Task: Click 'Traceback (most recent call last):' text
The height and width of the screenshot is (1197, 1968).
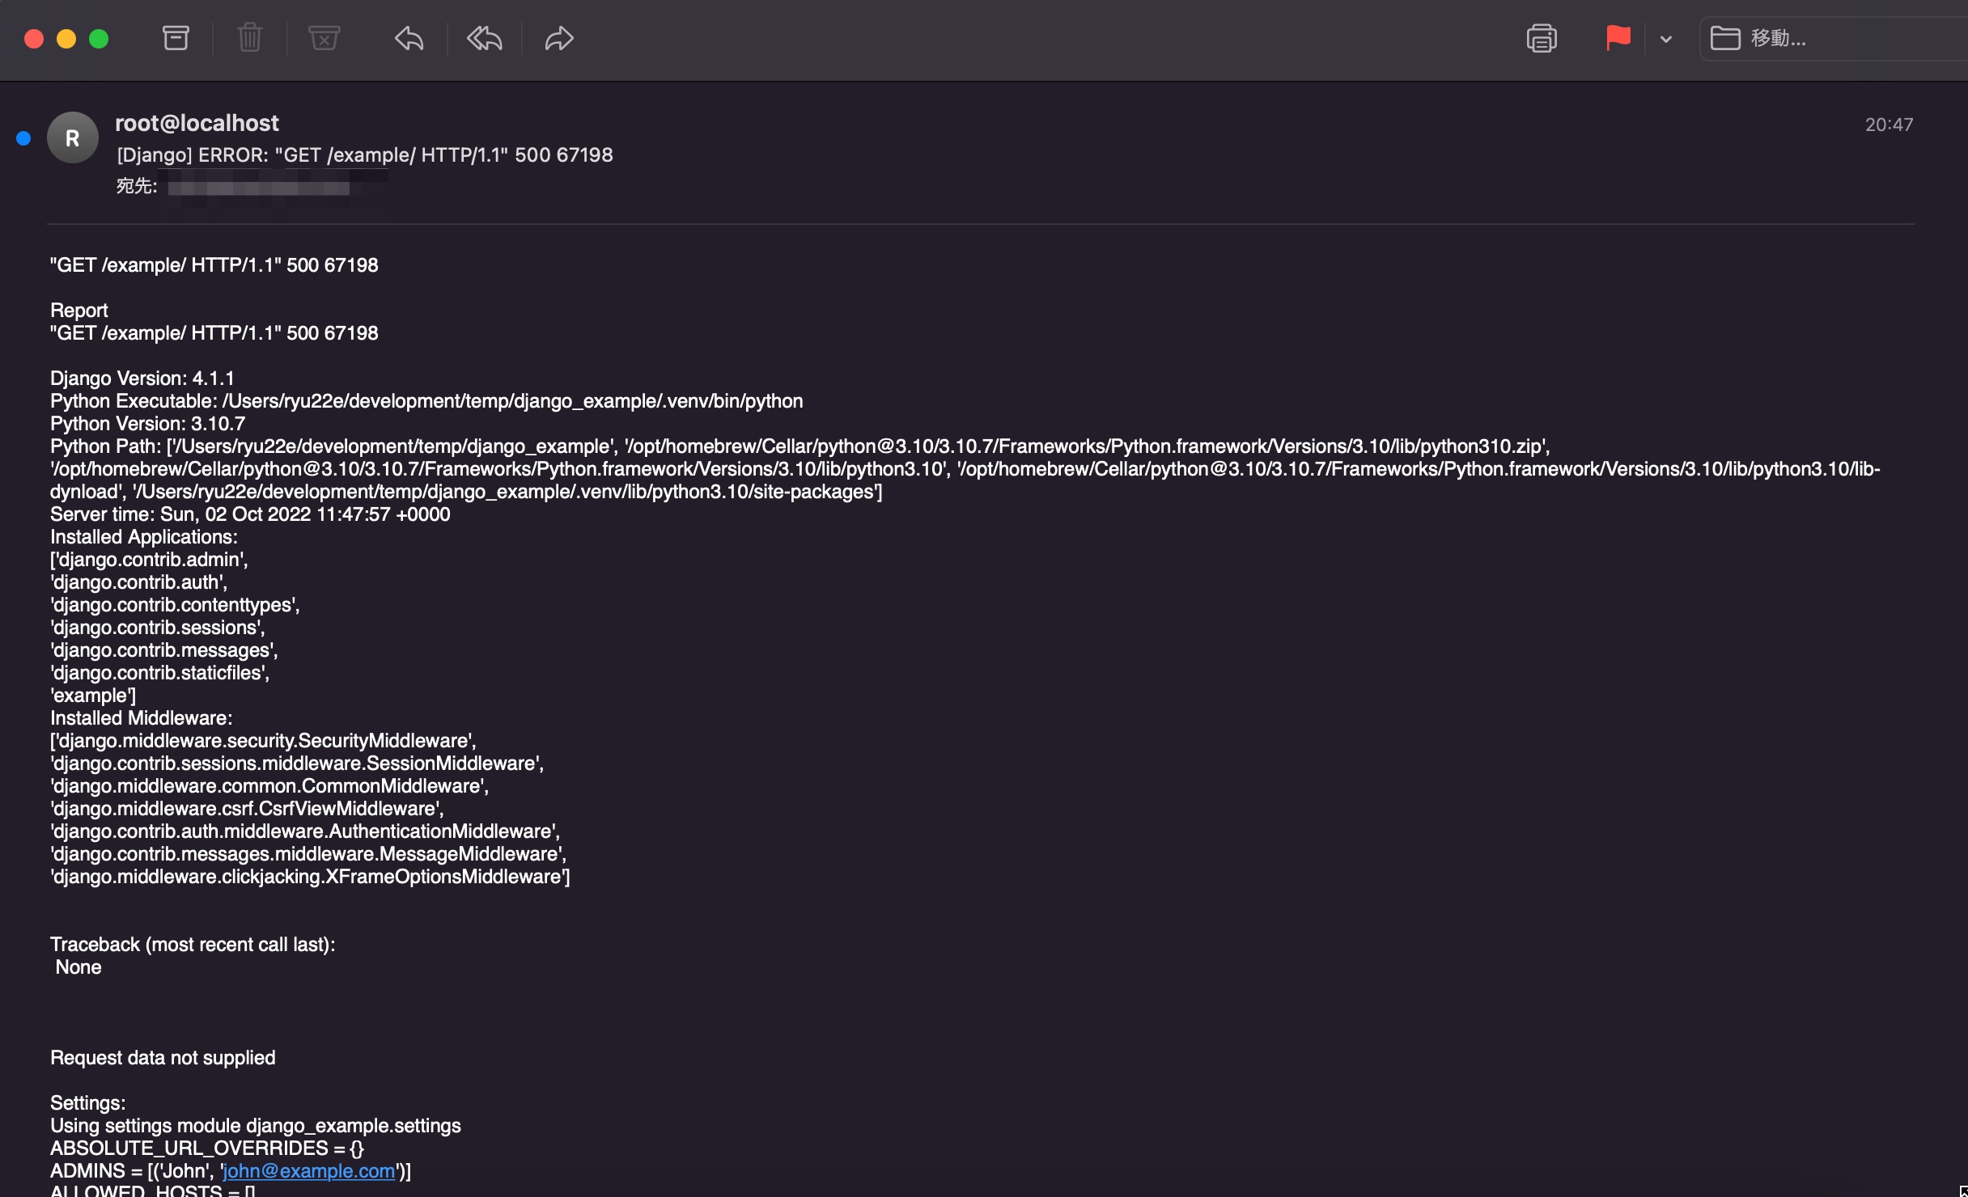Action: [193, 945]
